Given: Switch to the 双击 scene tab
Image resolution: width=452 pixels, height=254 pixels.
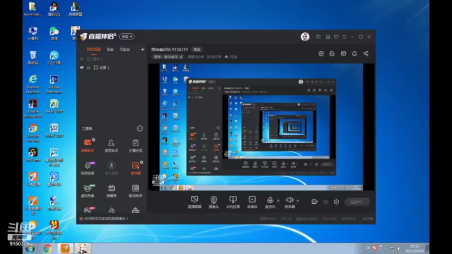Looking at the screenshot, I should pyautogui.click(x=110, y=50).
